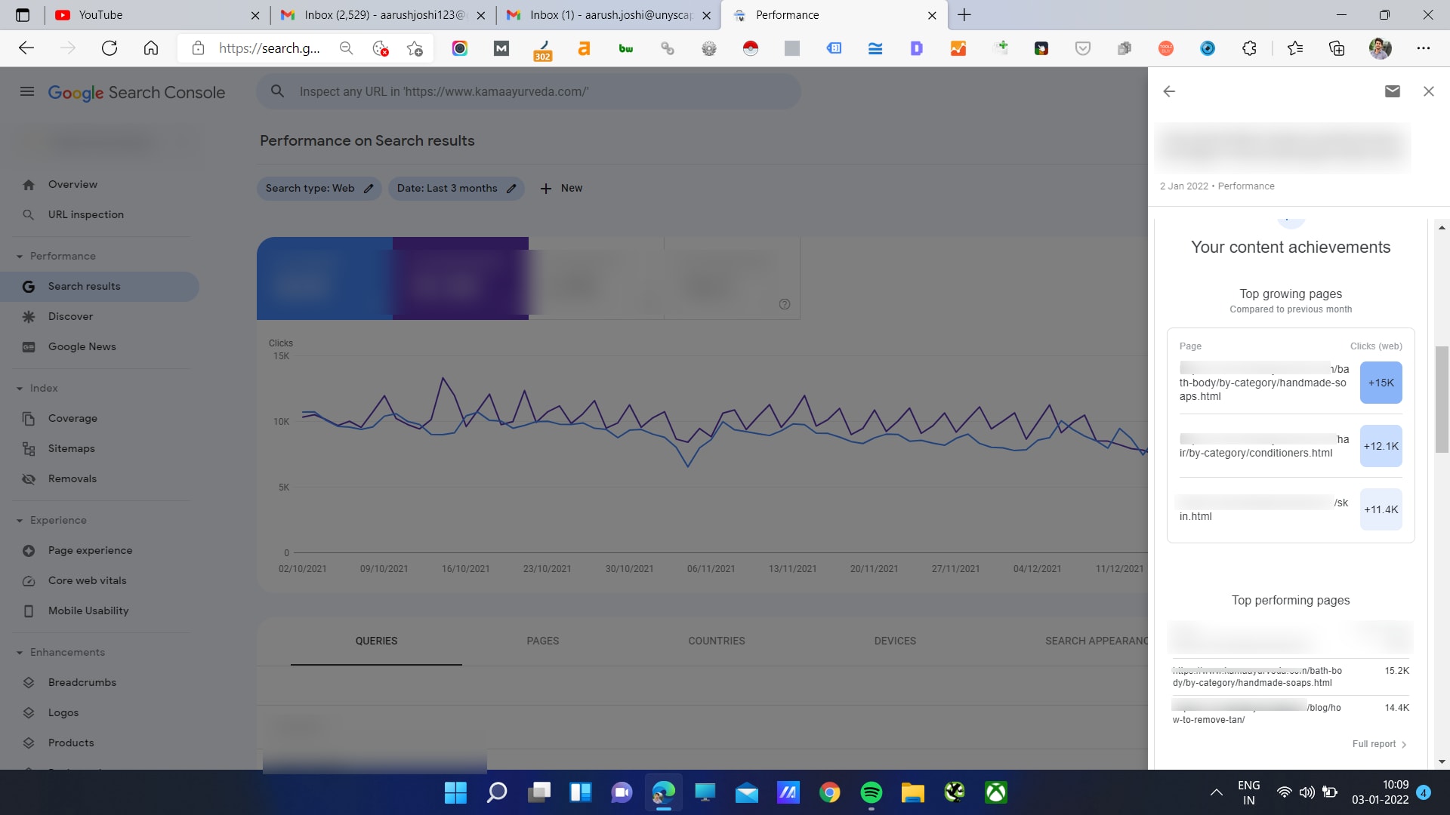The image size is (1450, 815).
Task: Toggle the average CTR metric card
Action: click(x=597, y=278)
